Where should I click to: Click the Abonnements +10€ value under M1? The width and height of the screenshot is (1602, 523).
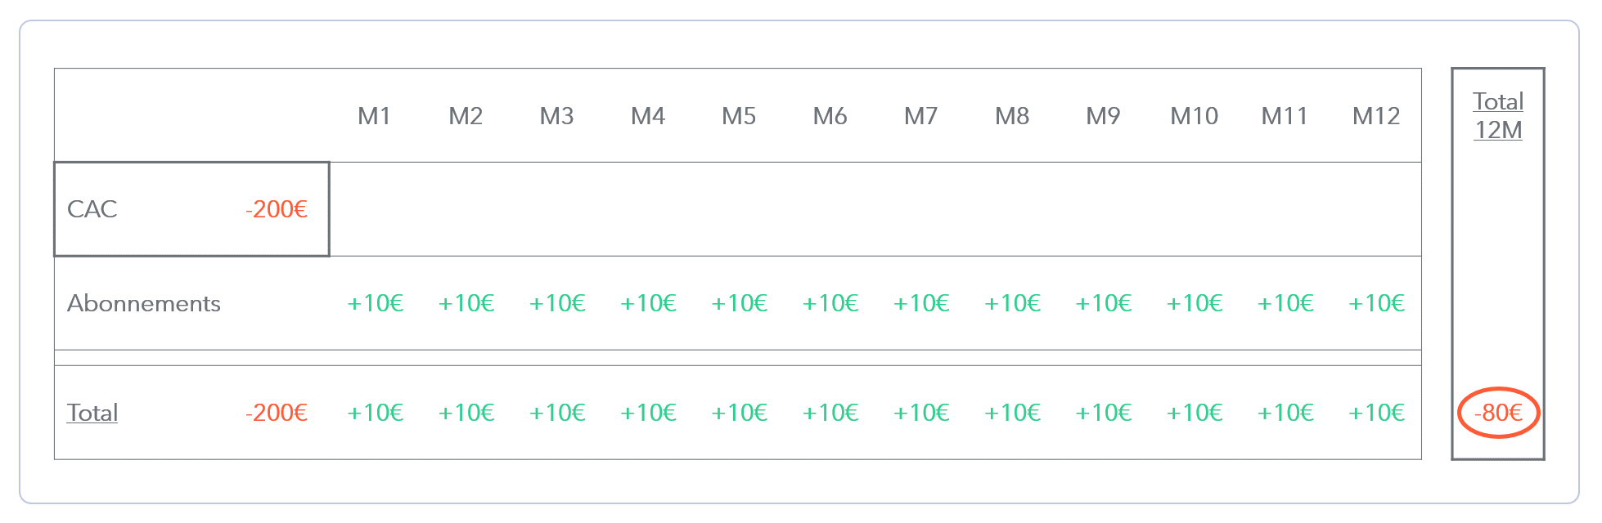(x=376, y=303)
